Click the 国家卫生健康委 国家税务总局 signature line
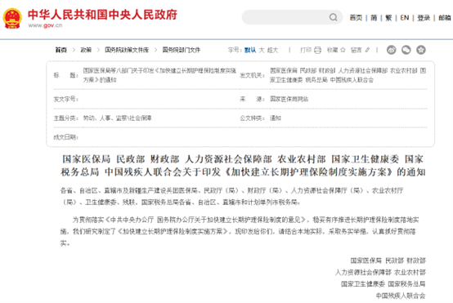Viewport: 453px width, 303px height. click(383, 284)
